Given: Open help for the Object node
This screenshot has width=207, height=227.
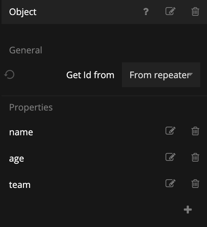Looking at the screenshot, I should click(146, 12).
